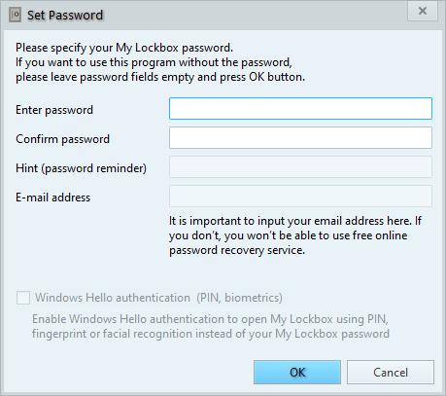
Task: Dismiss the dialog with Cancel
Action: 391,373
